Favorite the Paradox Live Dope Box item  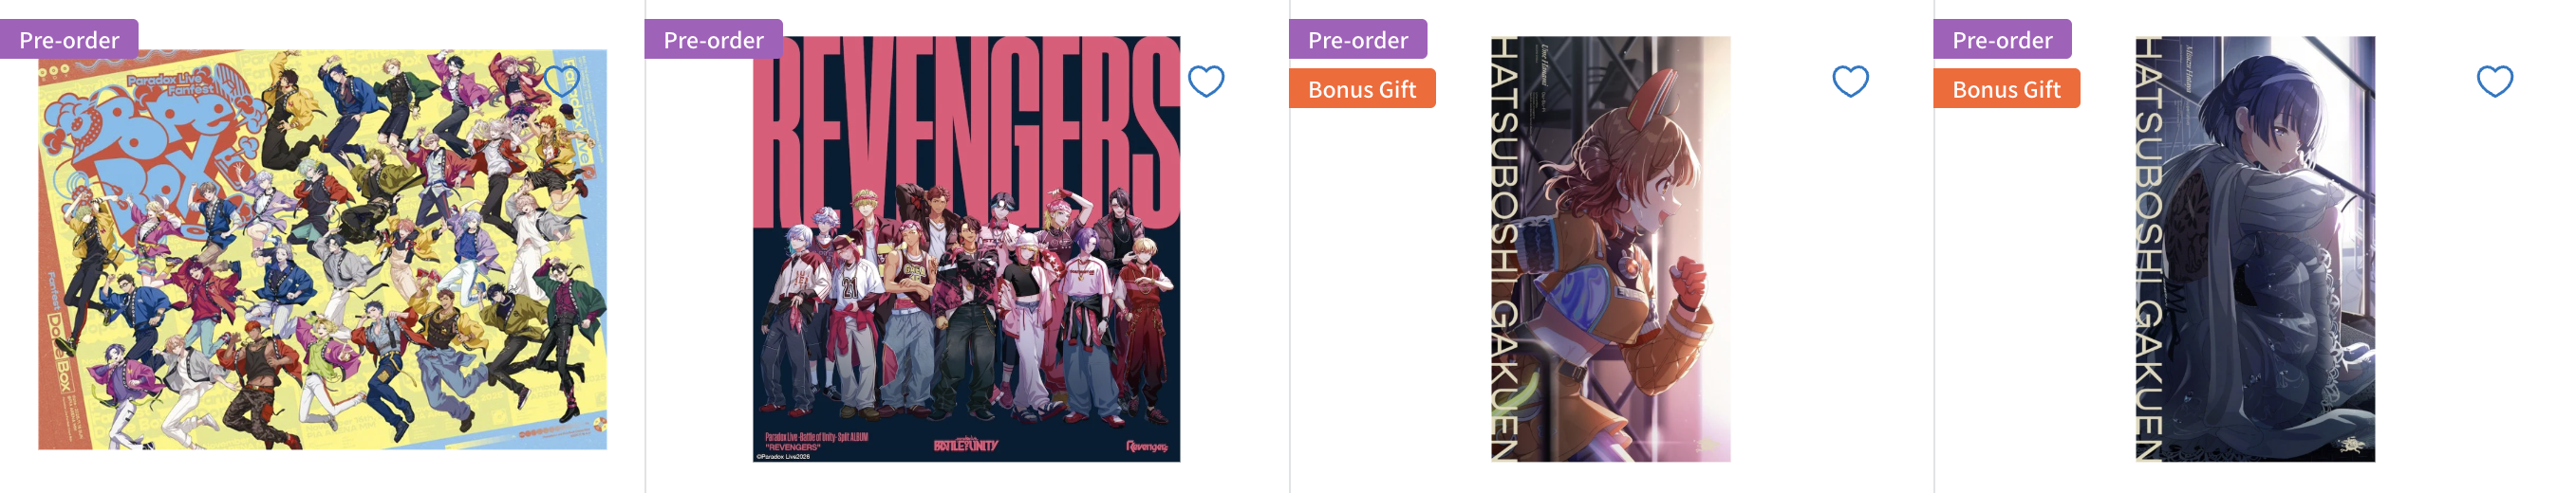(x=562, y=81)
